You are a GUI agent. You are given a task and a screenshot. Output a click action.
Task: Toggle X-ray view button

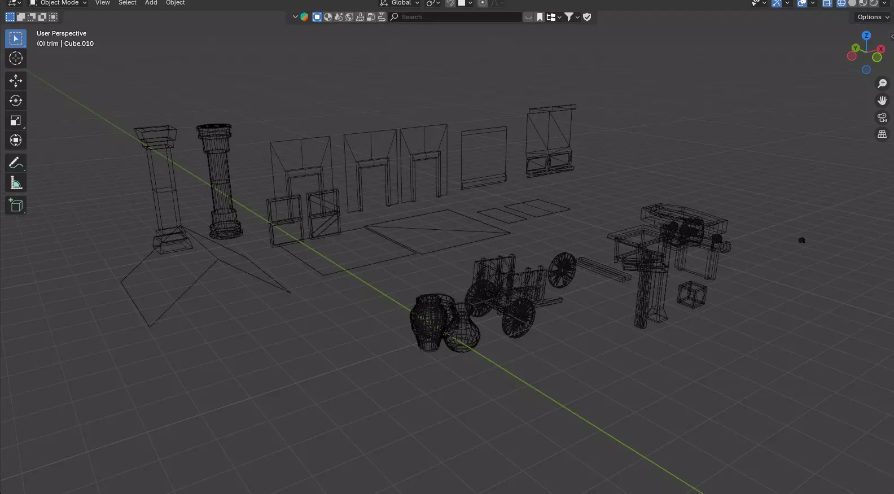[x=827, y=3]
